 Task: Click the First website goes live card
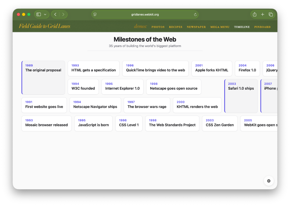[44, 105]
